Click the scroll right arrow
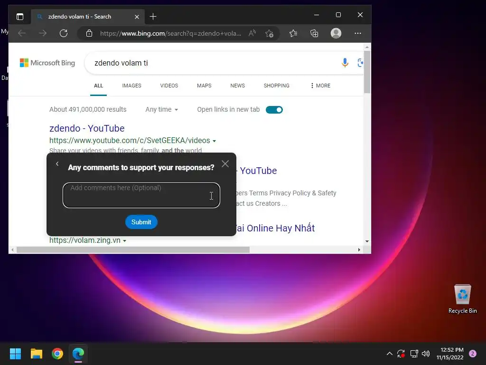Image resolution: width=486 pixels, height=365 pixels. click(x=359, y=250)
